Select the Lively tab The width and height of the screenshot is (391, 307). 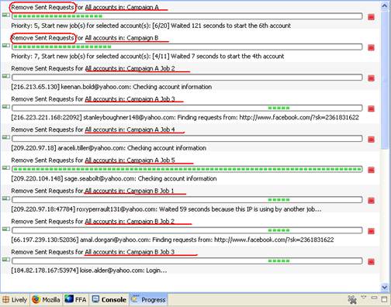pyautogui.click(x=15, y=299)
